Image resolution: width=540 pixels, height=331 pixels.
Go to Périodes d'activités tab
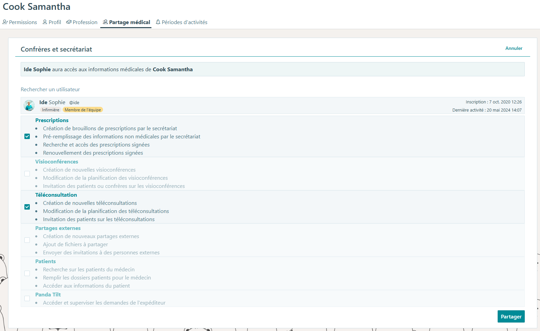[x=181, y=22]
